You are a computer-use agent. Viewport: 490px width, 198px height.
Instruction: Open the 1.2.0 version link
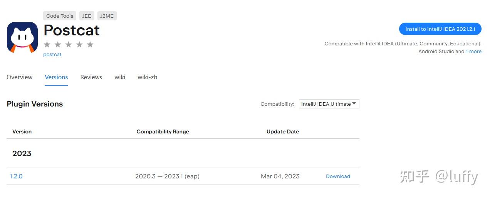point(16,176)
